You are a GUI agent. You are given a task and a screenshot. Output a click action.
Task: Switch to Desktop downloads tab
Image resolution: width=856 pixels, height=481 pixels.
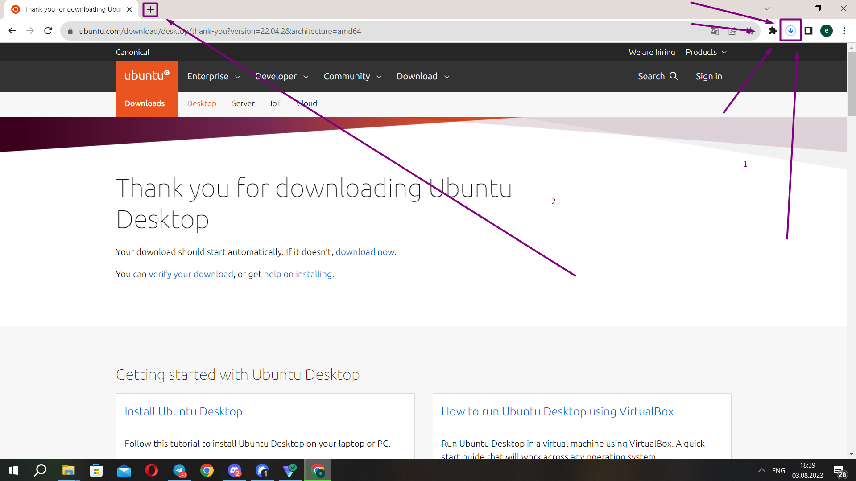202,103
